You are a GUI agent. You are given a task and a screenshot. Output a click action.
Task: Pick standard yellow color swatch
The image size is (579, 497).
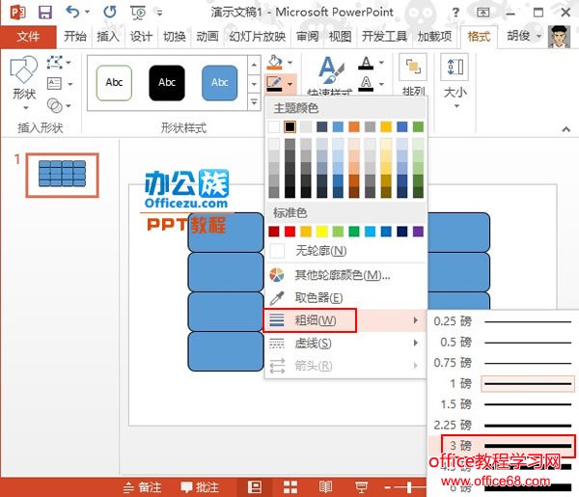321,232
